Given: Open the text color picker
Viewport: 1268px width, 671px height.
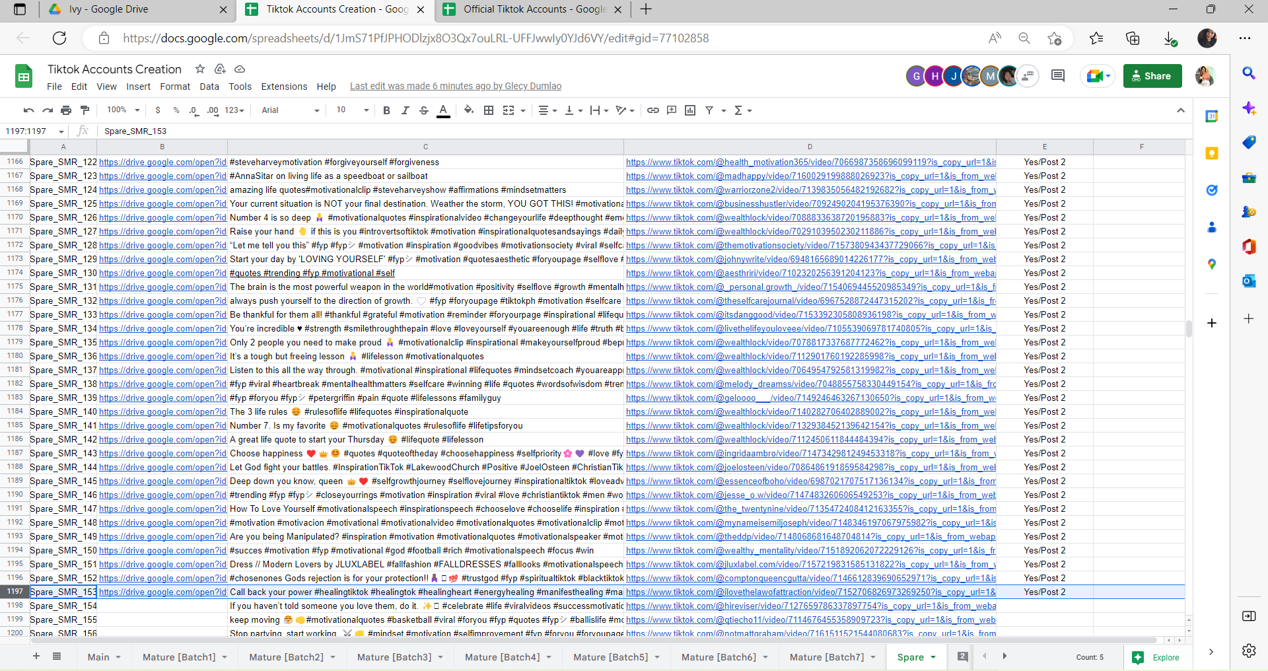Looking at the screenshot, I should pyautogui.click(x=443, y=110).
